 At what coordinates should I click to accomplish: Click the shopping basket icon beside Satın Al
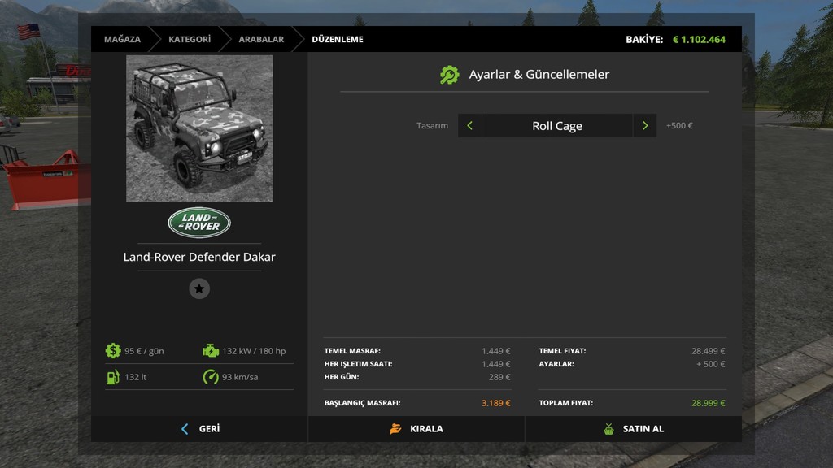[x=608, y=429]
